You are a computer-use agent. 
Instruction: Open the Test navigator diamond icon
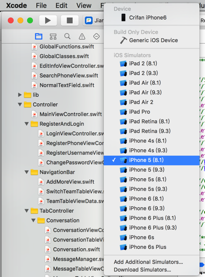point(96,36)
